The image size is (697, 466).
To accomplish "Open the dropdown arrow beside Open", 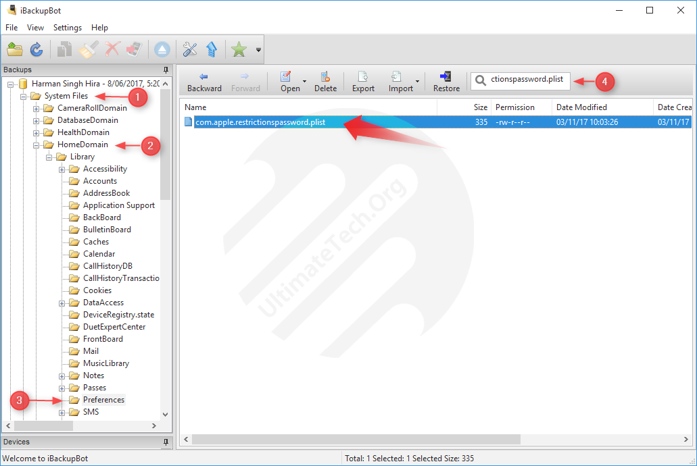I will [304, 82].
